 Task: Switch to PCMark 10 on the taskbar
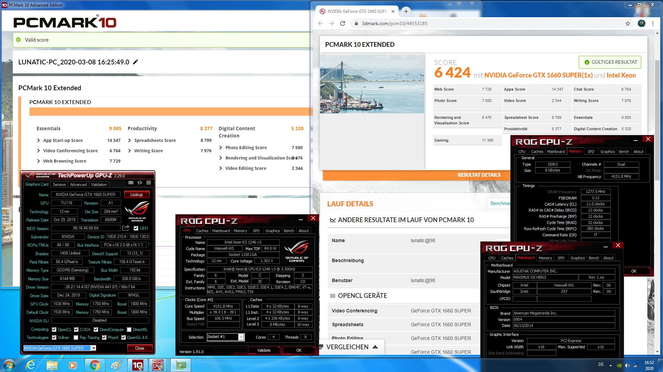click(137, 365)
